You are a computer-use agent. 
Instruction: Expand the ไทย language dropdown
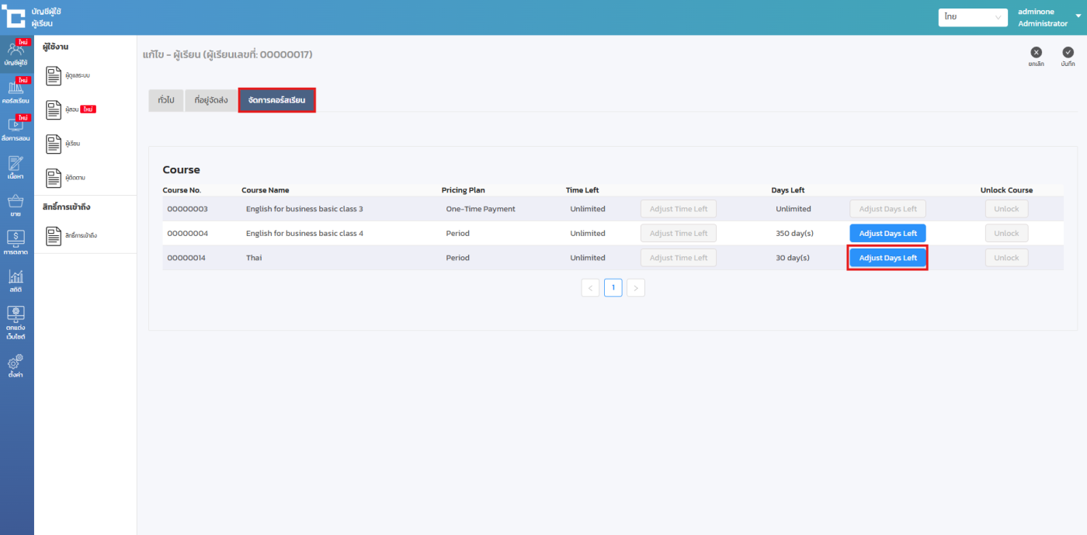pos(972,17)
